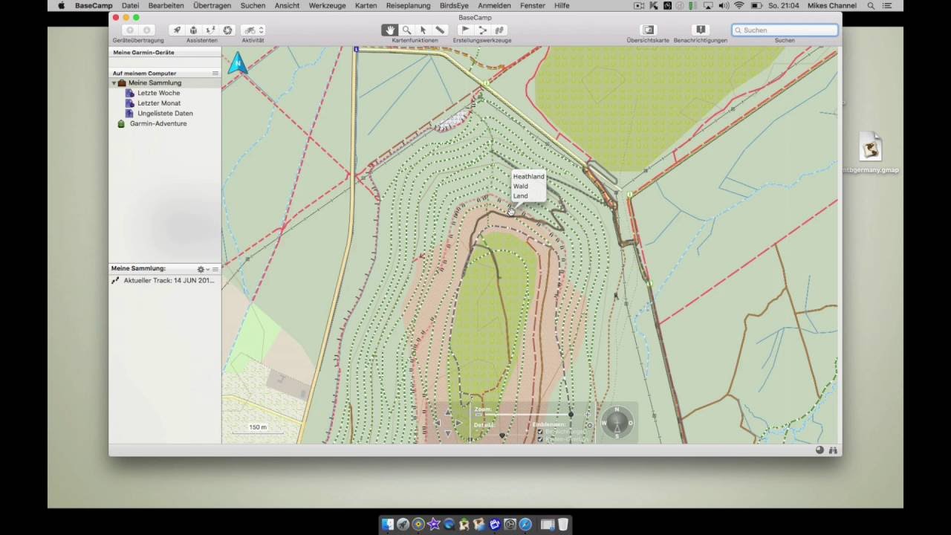Click the Wi-Fi status icon
This screenshot has width=951, height=535.
point(739,5)
